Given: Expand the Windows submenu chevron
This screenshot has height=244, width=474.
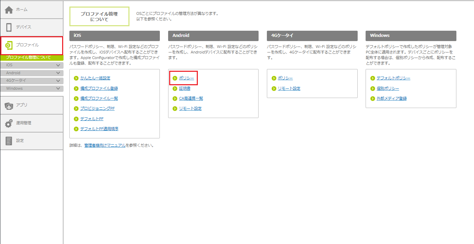Looking at the screenshot, I should 58,89.
